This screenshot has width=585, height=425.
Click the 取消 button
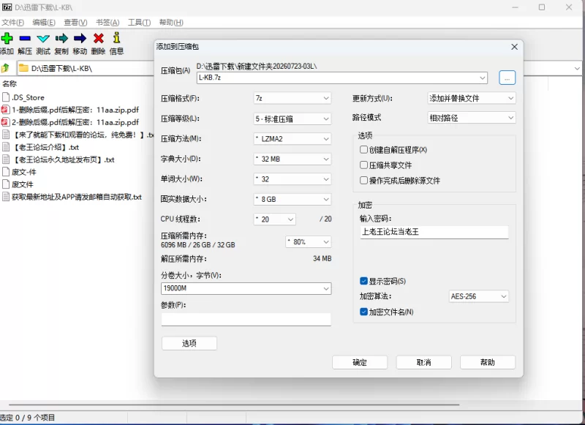tap(424, 362)
